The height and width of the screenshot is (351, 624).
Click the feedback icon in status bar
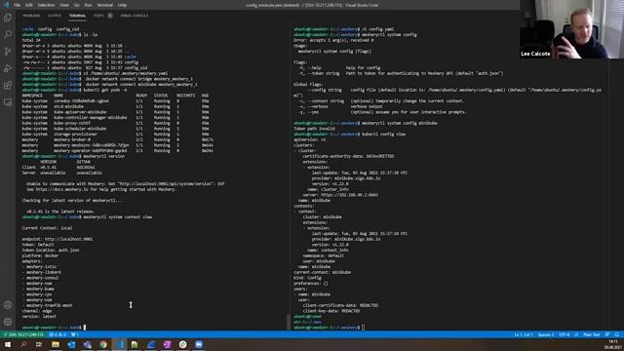(x=607, y=334)
